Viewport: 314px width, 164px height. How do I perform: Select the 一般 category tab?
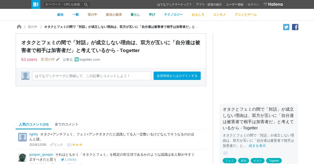(x=76, y=15)
